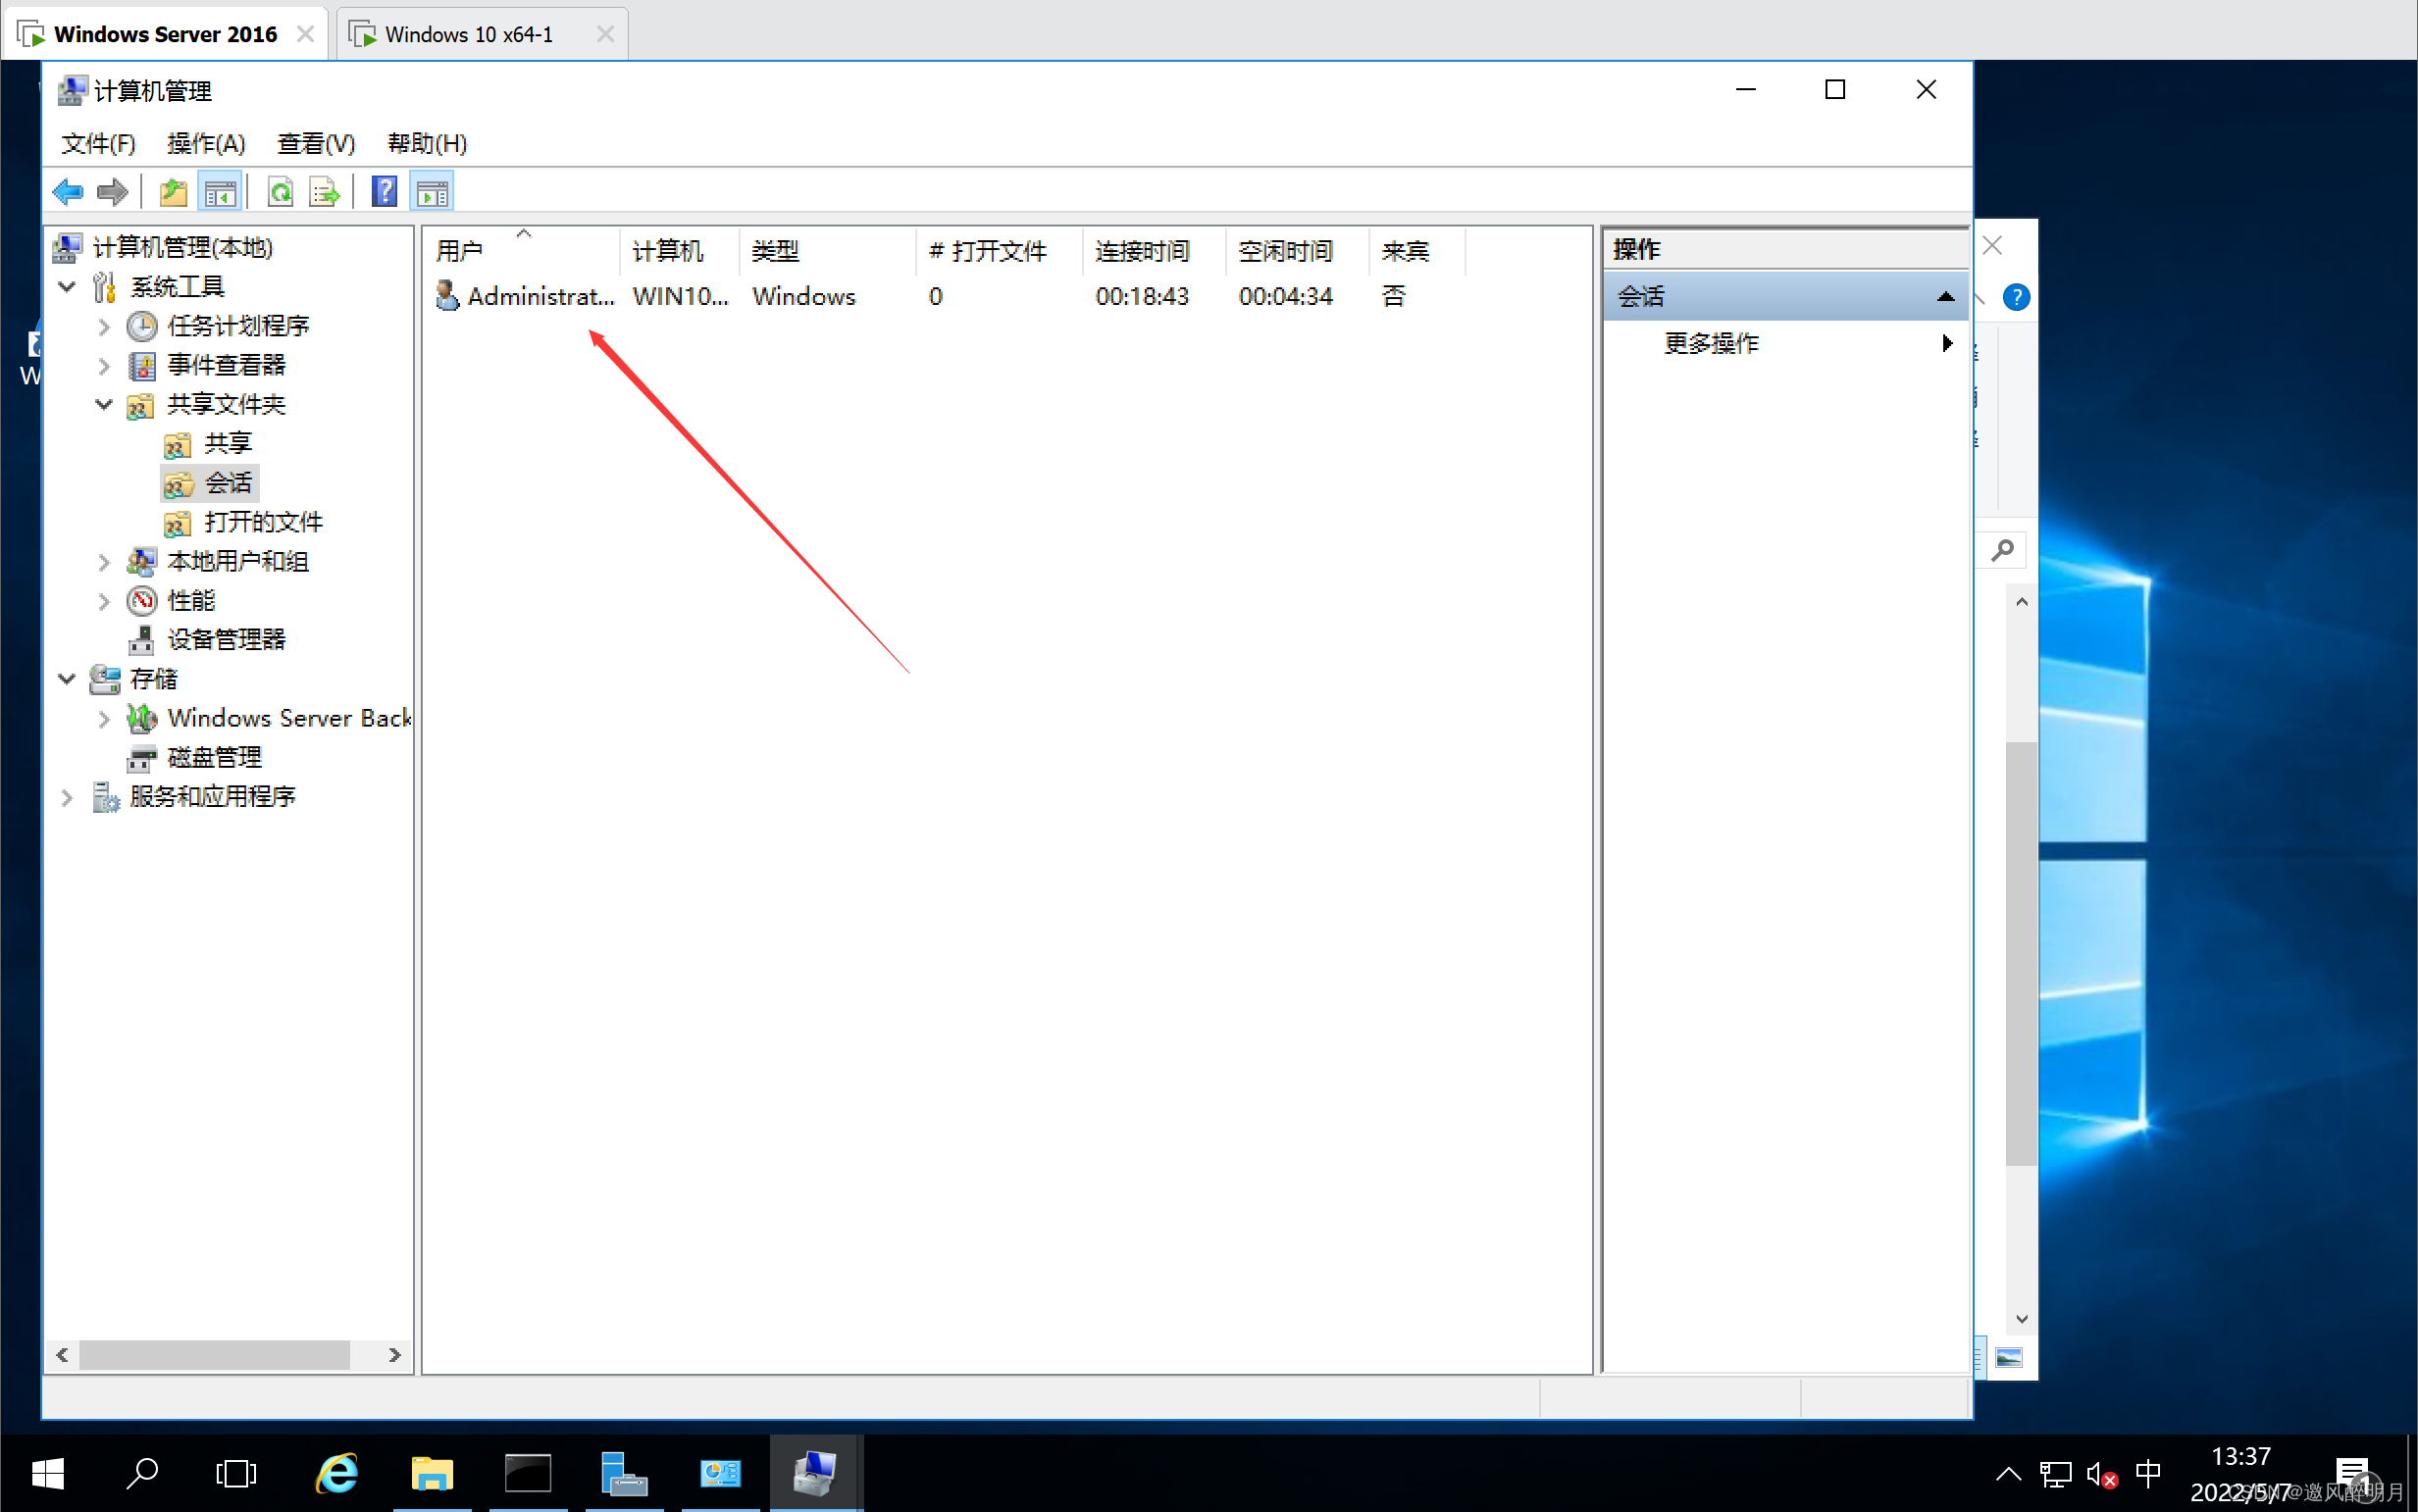The width and height of the screenshot is (2418, 1512).
Task: Open 磁盘管理 in the tree
Action: click(214, 757)
